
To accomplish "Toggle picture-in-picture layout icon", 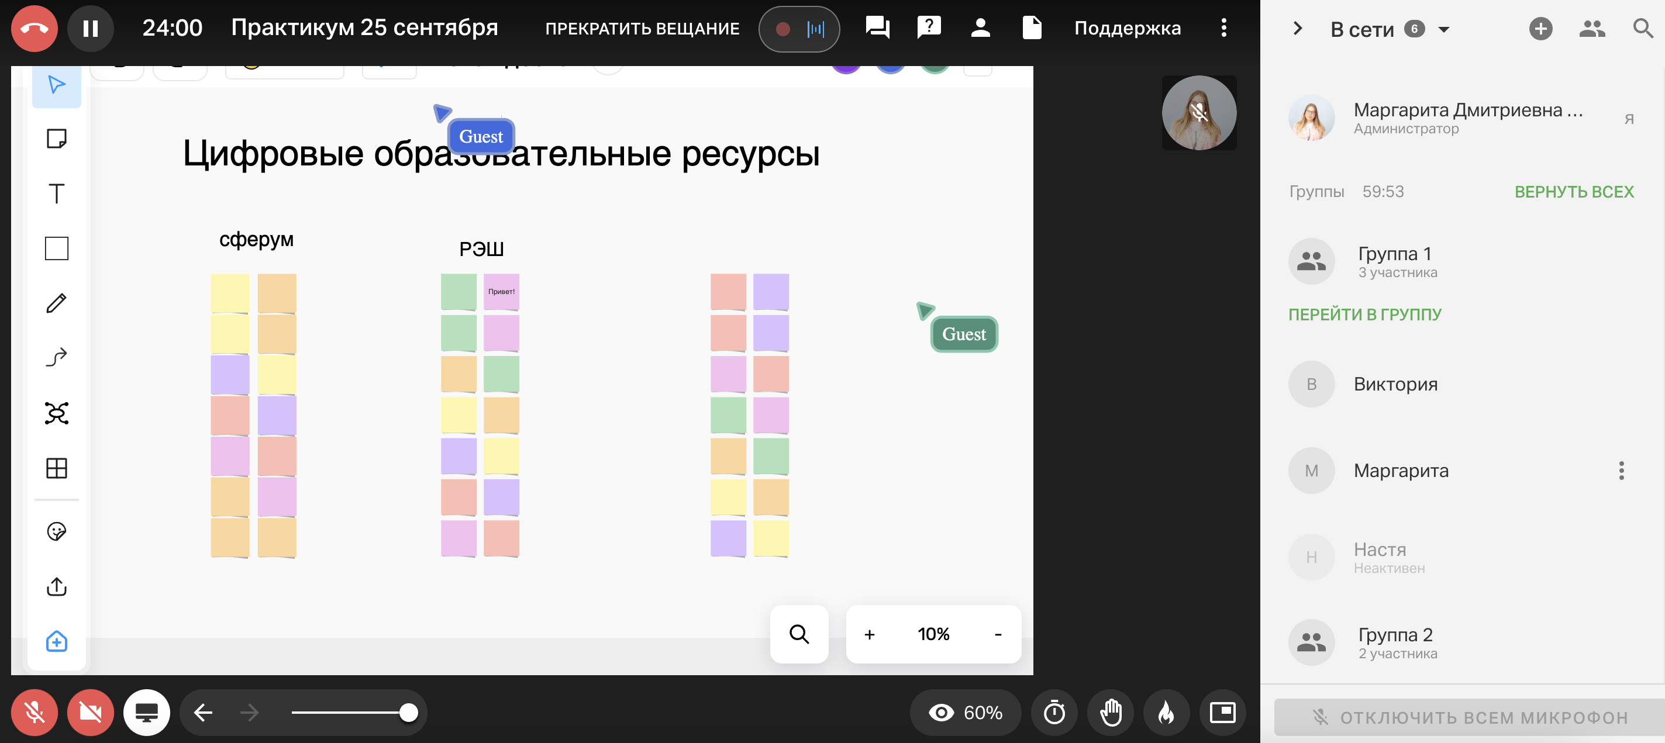I will point(1222,713).
